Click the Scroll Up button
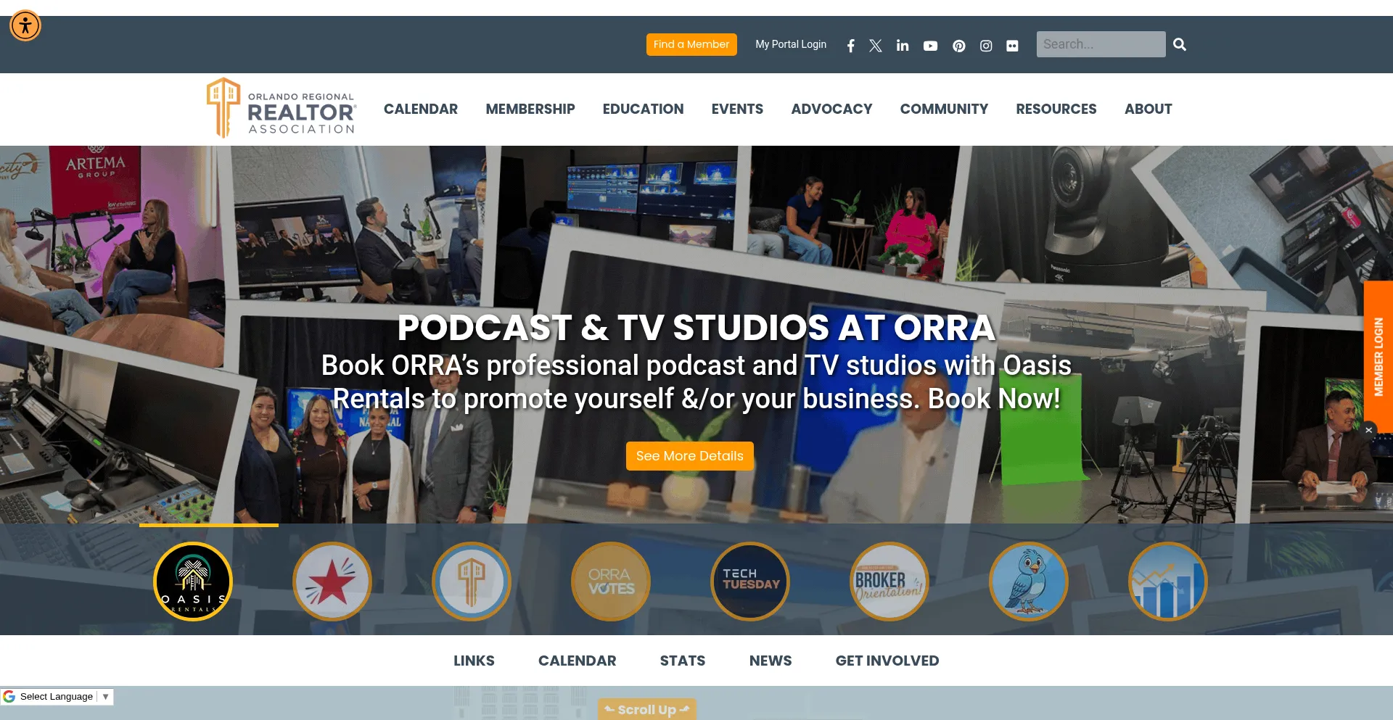1393x720 pixels. pyautogui.click(x=647, y=709)
